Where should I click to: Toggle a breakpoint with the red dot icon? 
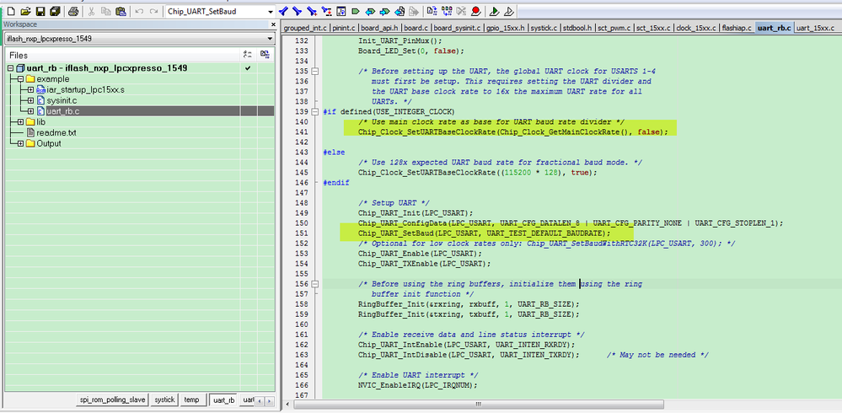[x=475, y=11]
